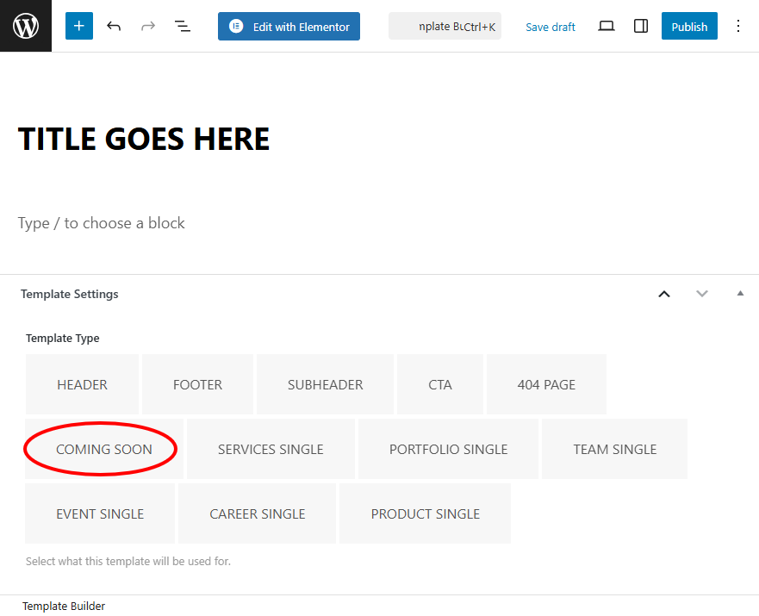Select the HEADER template type

click(82, 384)
